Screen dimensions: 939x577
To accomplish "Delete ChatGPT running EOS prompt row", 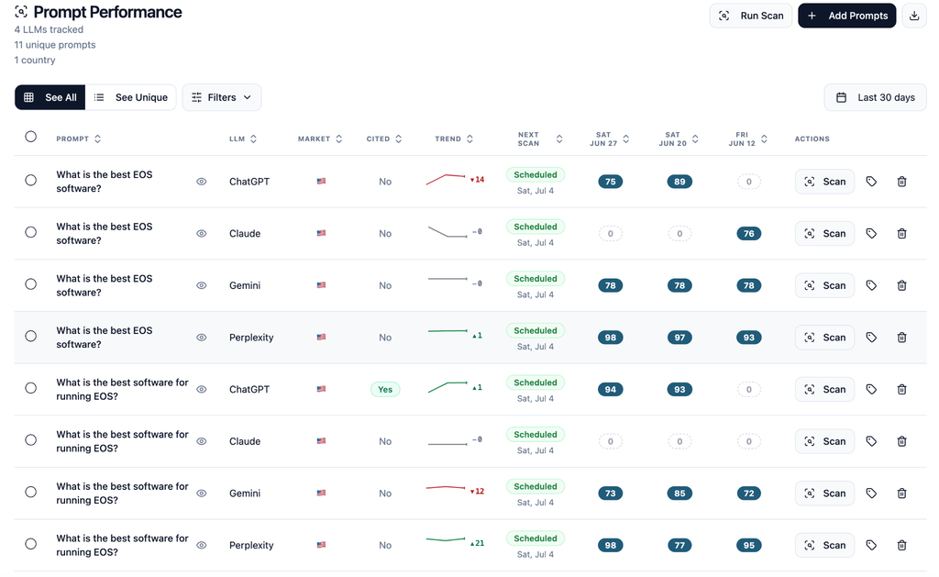I will click(x=901, y=390).
